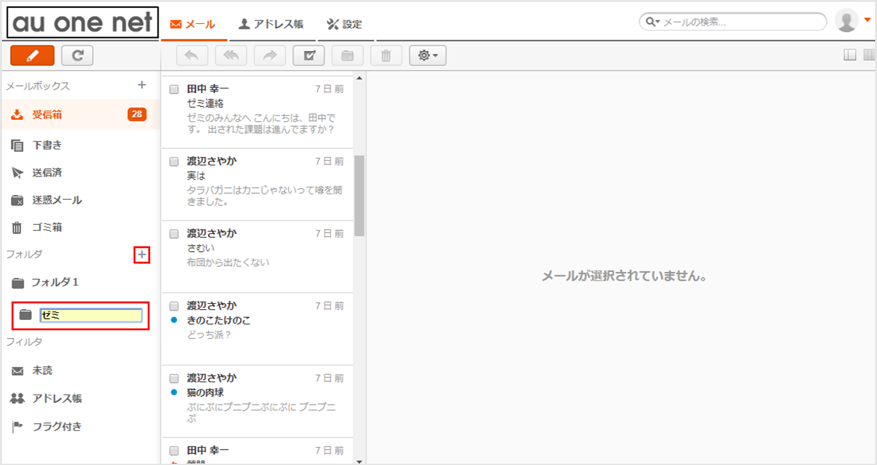
Task: Tick checkbox for きのこたけのこ mail
Action: [x=174, y=306]
